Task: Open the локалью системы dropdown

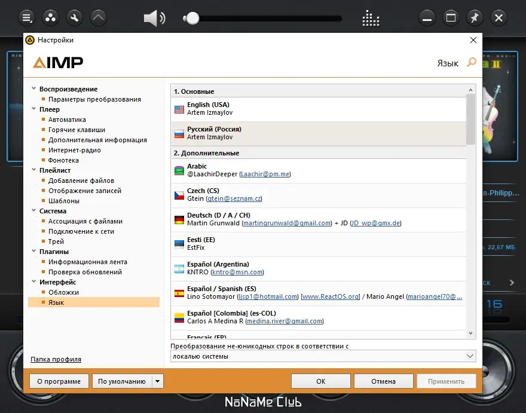Action: [323, 356]
